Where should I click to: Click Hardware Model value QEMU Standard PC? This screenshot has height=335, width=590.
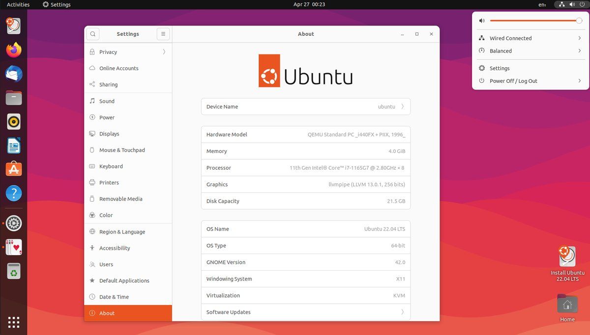pyautogui.click(x=356, y=134)
